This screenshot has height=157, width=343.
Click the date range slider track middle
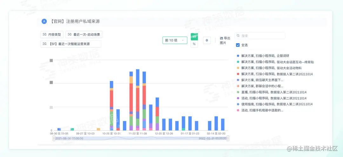[141, 138]
